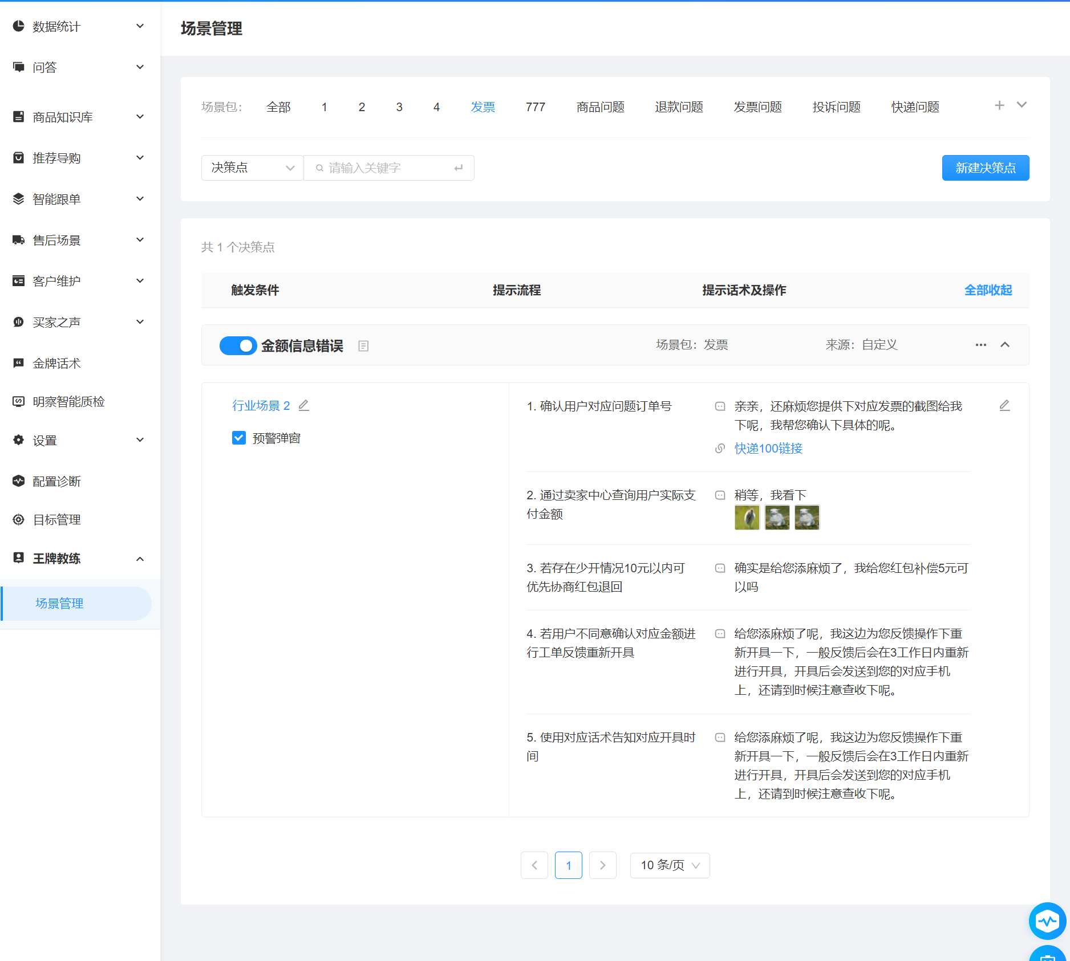Screen dimensions: 1070x961
Task: Expand the 商品知识库 menu chevron
Action: point(140,117)
